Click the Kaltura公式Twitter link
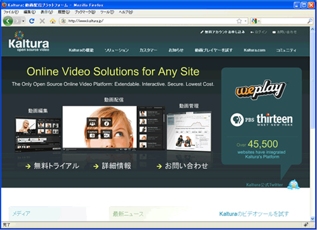 [264, 185]
